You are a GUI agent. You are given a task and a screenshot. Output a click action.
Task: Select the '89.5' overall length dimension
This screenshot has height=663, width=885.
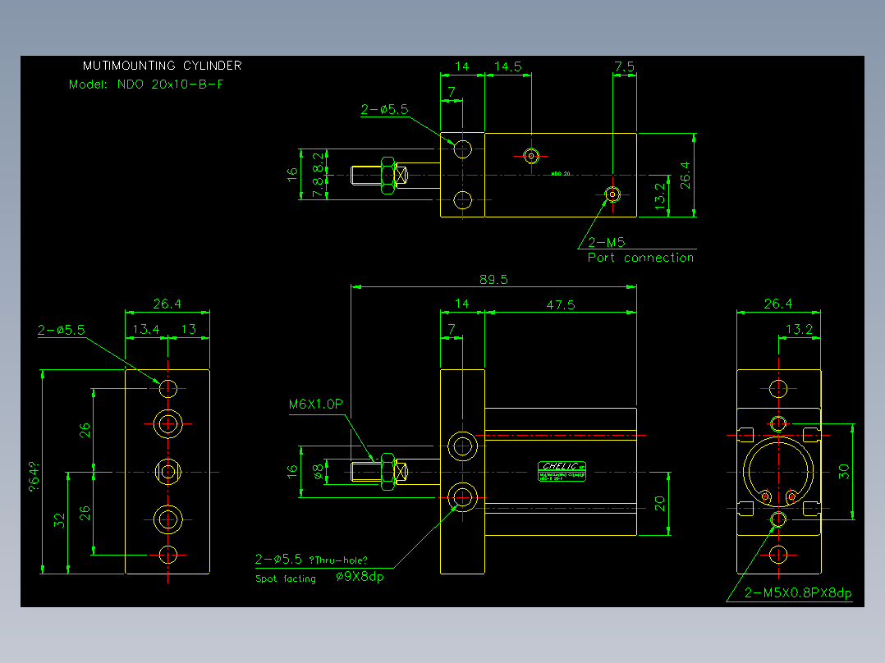tap(494, 279)
